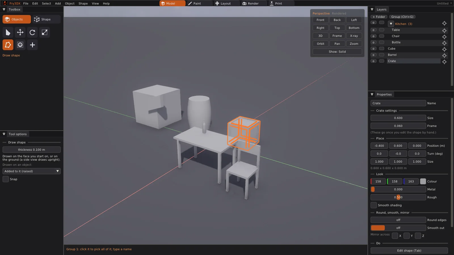Adjust the Rough slider
The width and height of the screenshot is (454, 255).
(x=398, y=197)
